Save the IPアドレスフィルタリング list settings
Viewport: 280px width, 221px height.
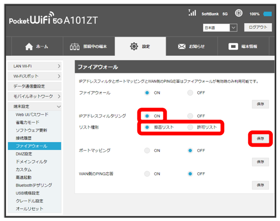click(x=260, y=139)
